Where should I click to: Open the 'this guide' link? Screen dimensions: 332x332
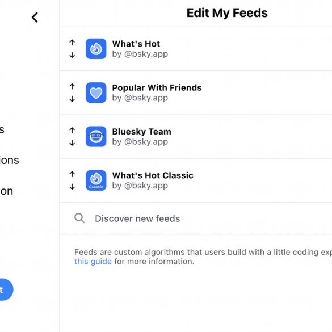tap(93, 262)
